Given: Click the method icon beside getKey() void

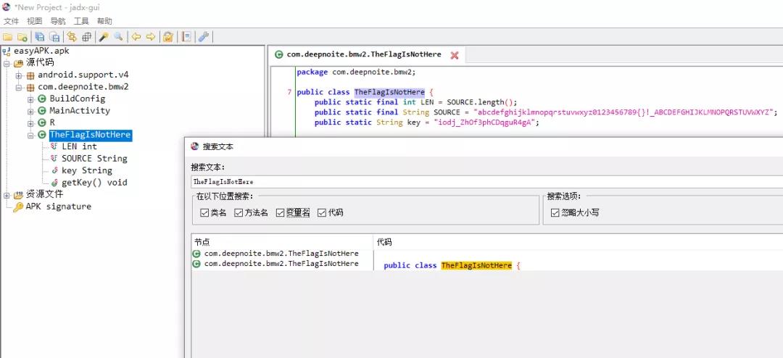Looking at the screenshot, I should click(x=54, y=183).
